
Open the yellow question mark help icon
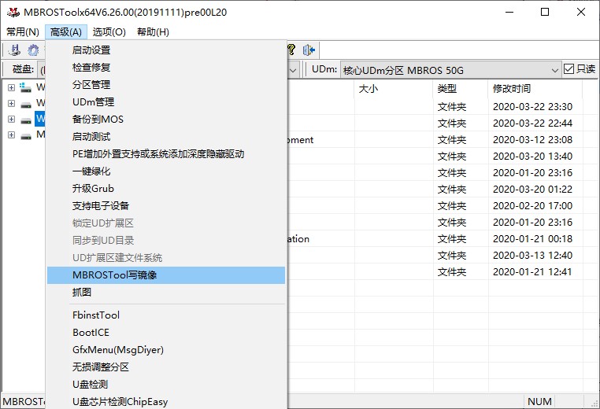[x=291, y=50]
